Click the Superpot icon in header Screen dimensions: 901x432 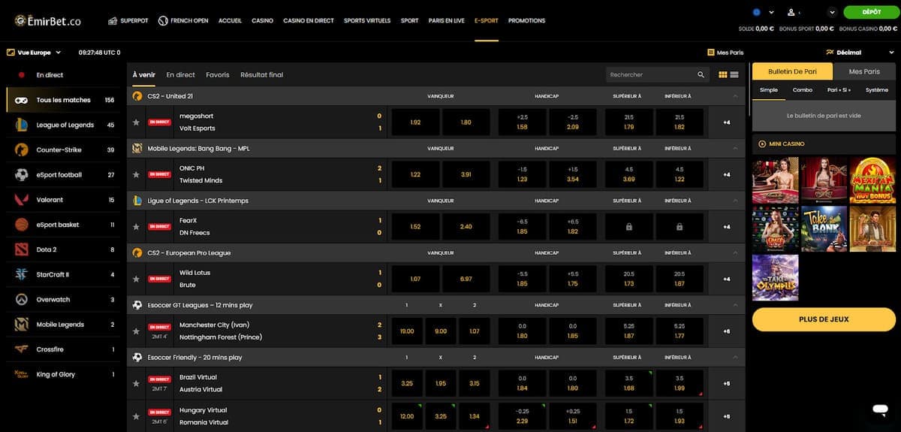(113, 20)
